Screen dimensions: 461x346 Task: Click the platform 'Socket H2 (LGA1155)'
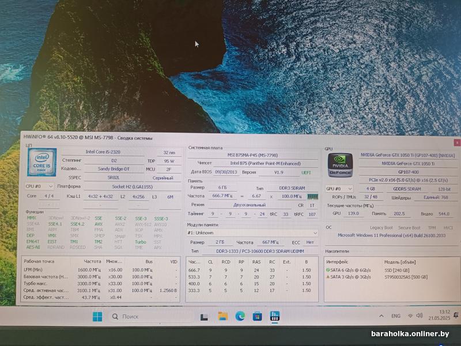tap(133, 186)
